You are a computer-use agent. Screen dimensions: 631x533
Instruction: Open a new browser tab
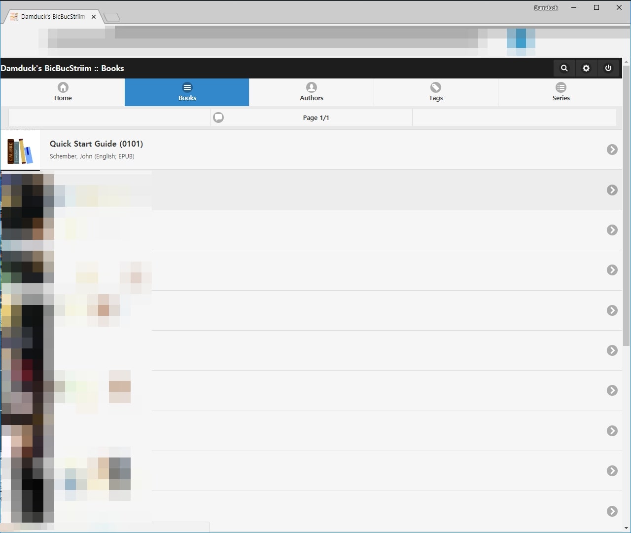[x=112, y=17]
